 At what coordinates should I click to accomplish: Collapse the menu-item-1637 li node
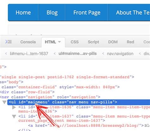point(14,116)
